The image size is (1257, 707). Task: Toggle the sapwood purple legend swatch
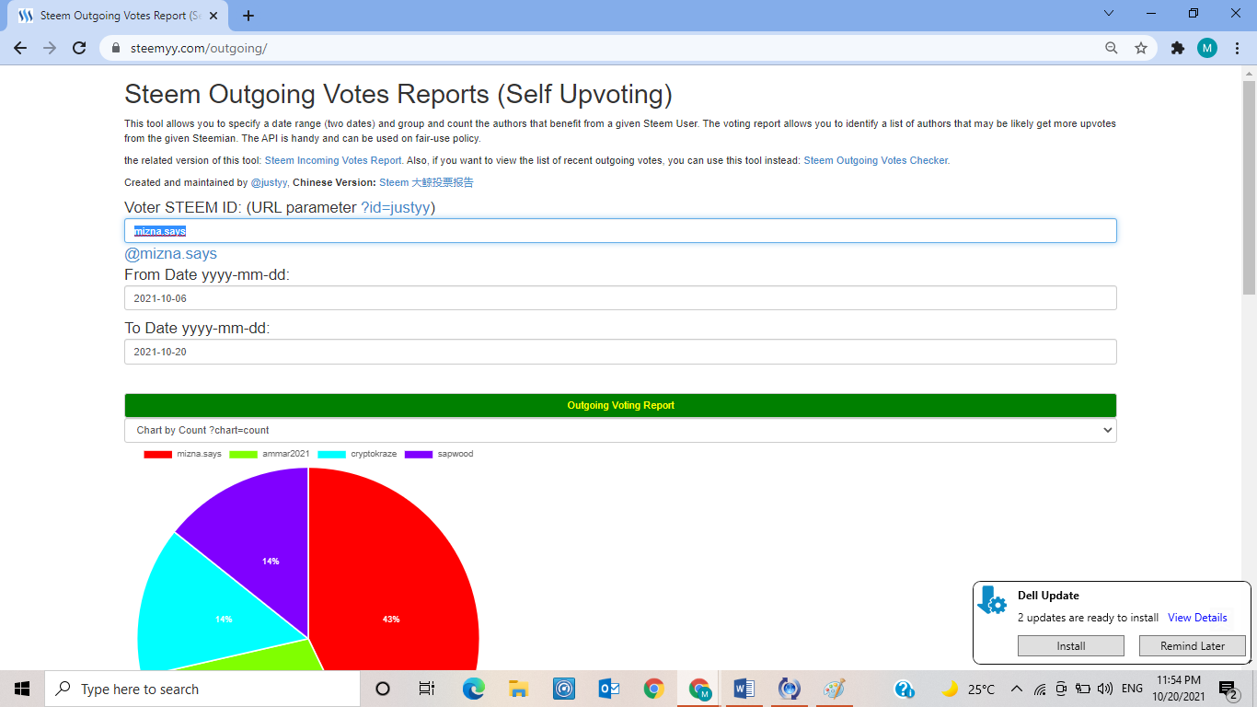click(x=420, y=454)
